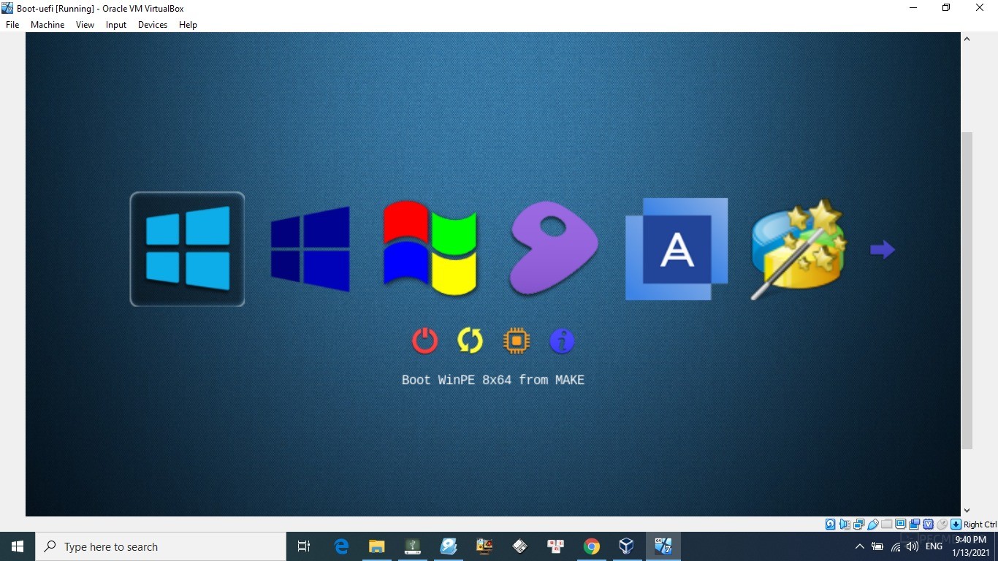
Task: Open the Machine menu
Action: coord(47,25)
